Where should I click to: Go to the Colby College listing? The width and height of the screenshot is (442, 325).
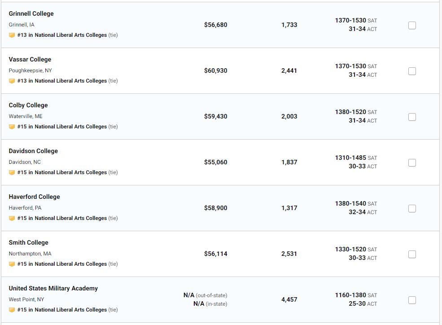click(x=28, y=105)
